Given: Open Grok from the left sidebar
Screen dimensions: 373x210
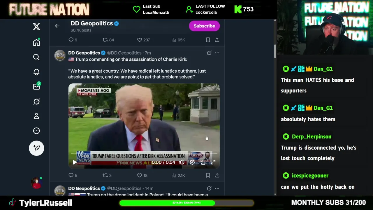Looking at the screenshot, I should tap(36, 101).
